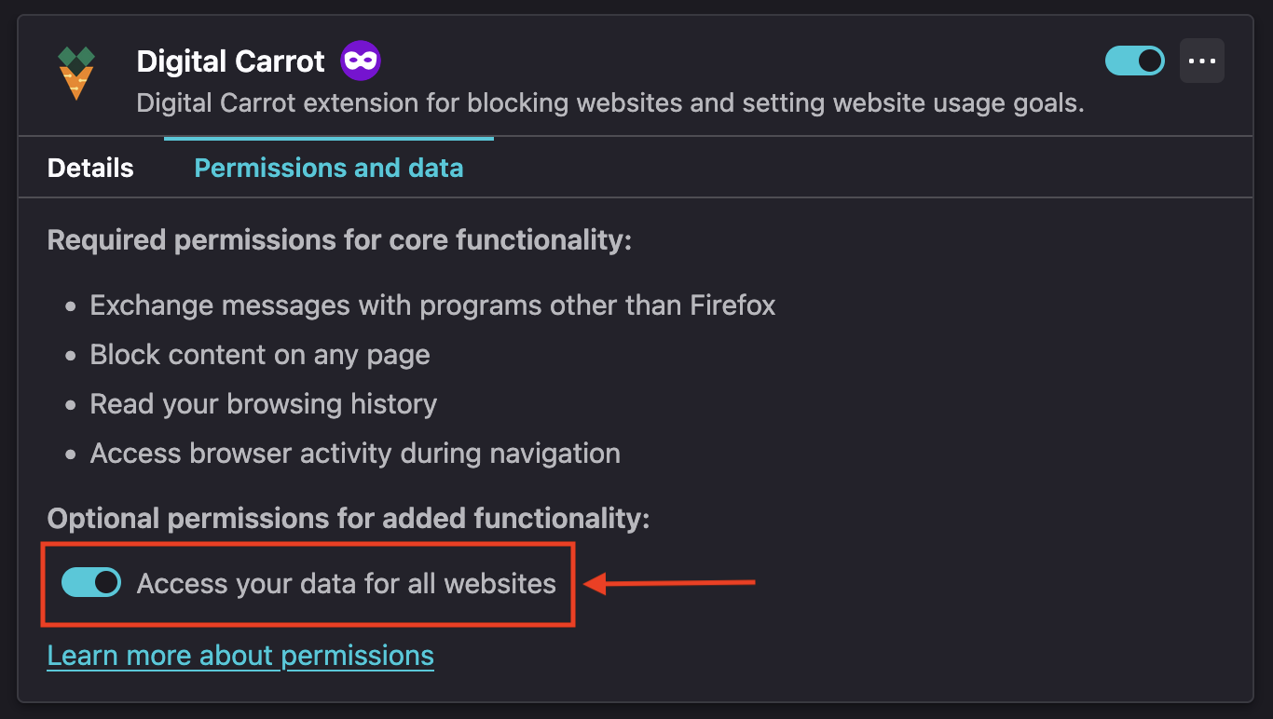This screenshot has height=719, width=1273.
Task: Click the extension description about blocking websites
Action: click(610, 103)
